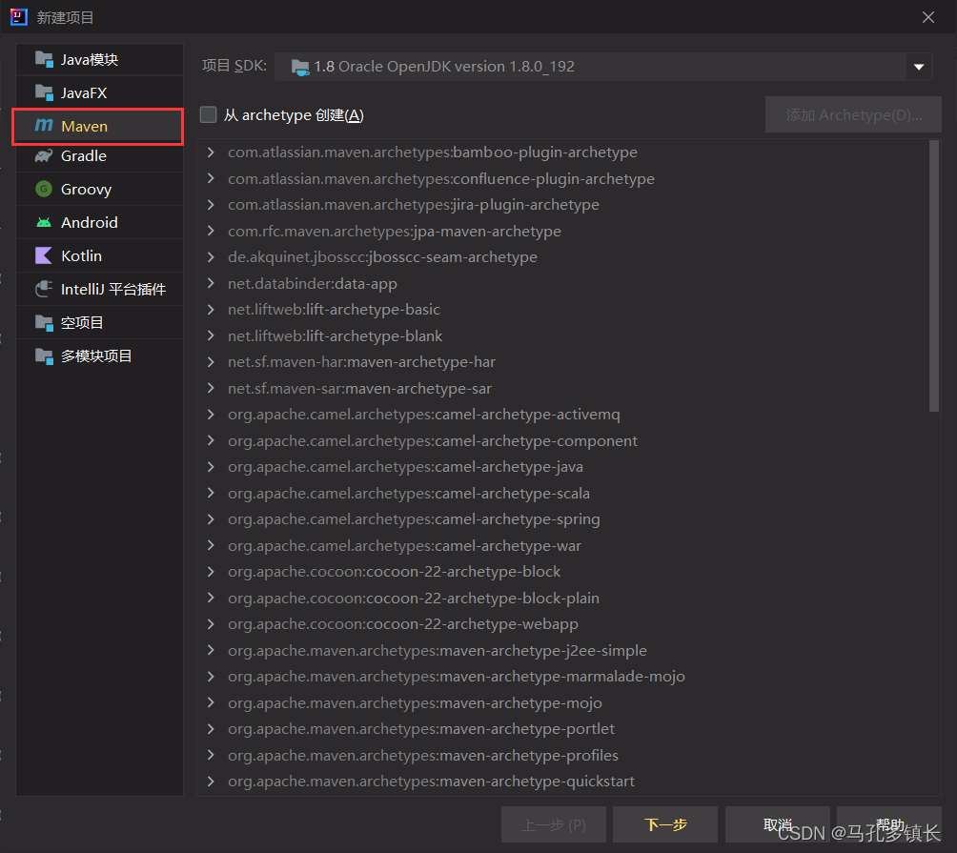The width and height of the screenshot is (957, 853).
Task: Expand cocoon-22-archetype-webapp chevron
Action: pos(212,623)
